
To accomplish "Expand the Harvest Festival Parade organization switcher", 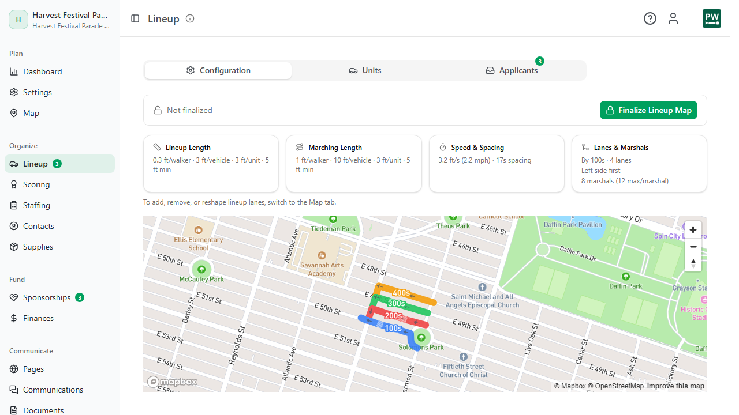I will tap(60, 20).
